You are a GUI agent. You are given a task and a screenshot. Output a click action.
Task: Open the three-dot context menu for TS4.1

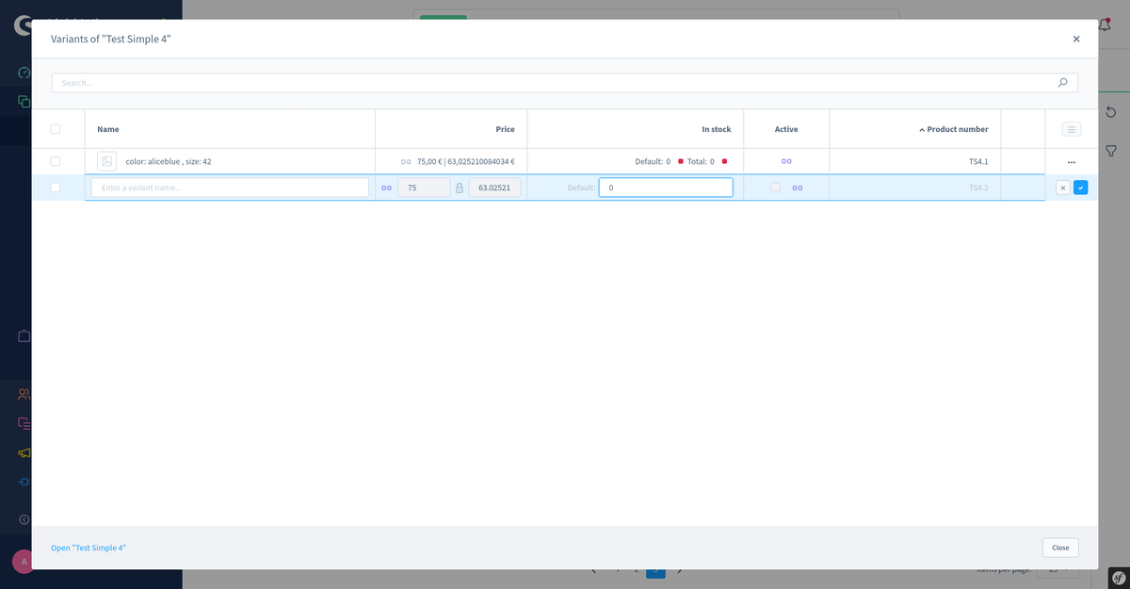point(1072,162)
